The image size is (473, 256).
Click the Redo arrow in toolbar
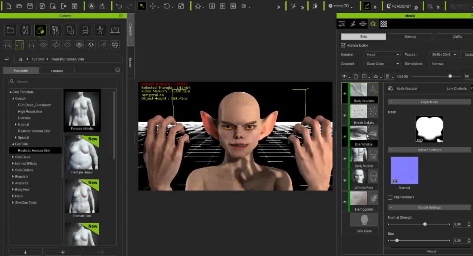pyautogui.click(x=129, y=6)
